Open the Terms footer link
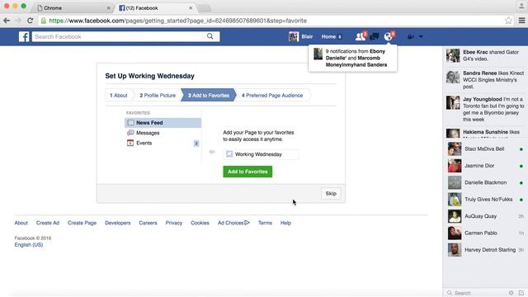The image size is (528, 297). 265,223
